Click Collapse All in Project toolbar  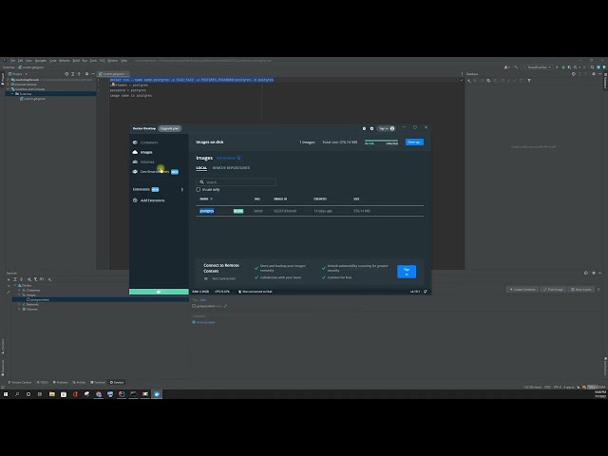tap(79, 74)
